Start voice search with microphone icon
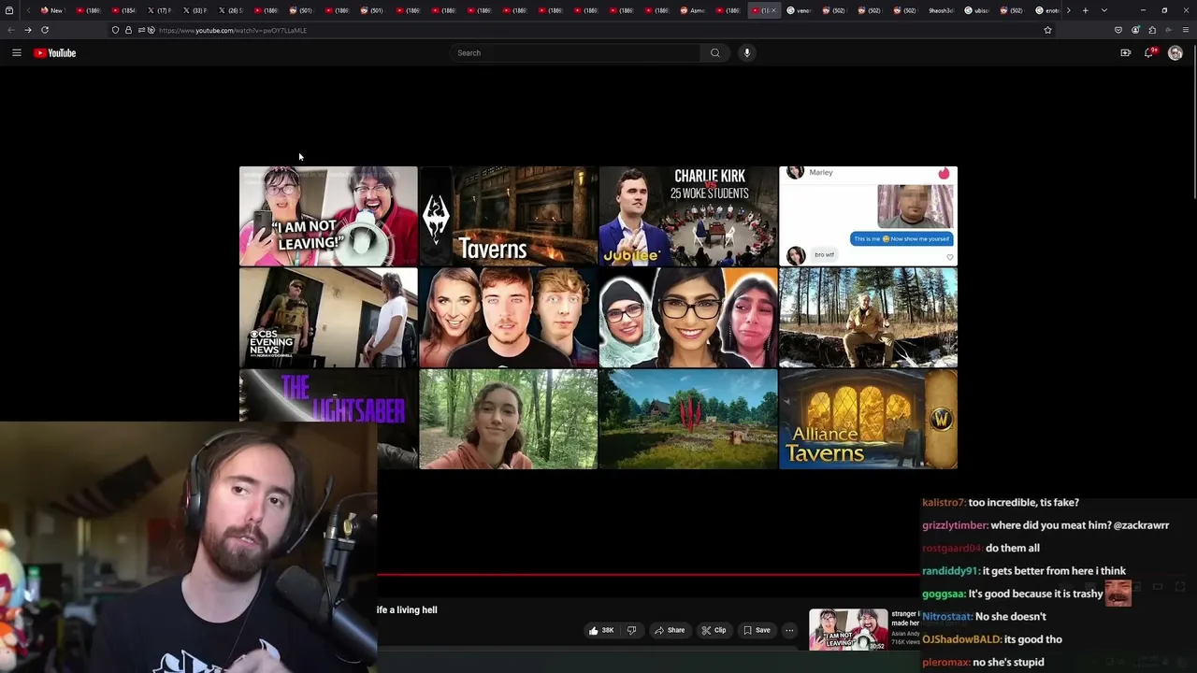The width and height of the screenshot is (1197, 673). coord(747,53)
